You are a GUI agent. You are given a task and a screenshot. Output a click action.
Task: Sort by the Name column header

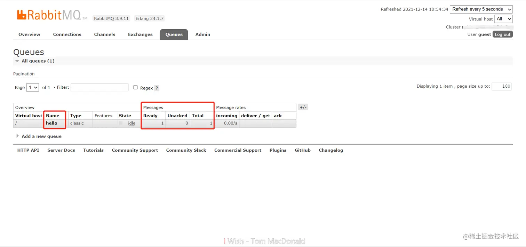pyautogui.click(x=53, y=115)
